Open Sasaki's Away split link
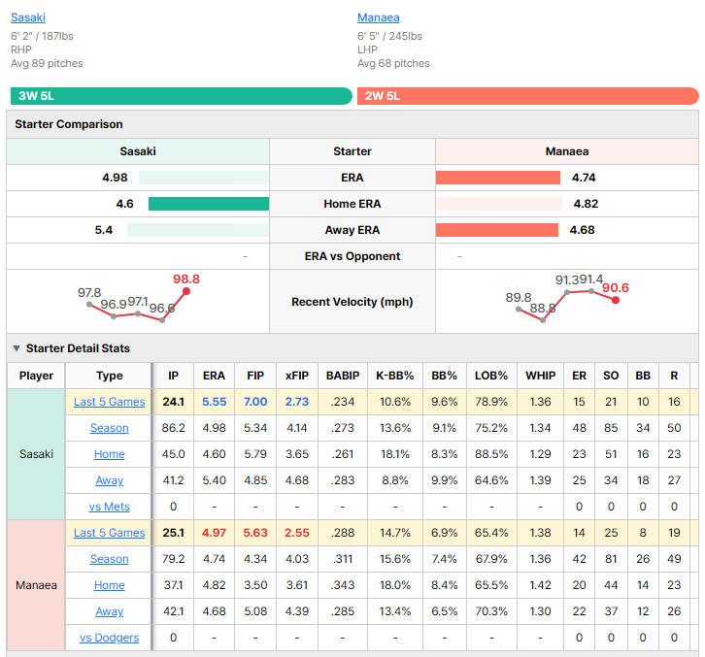The height and width of the screenshot is (657, 705). tap(110, 480)
